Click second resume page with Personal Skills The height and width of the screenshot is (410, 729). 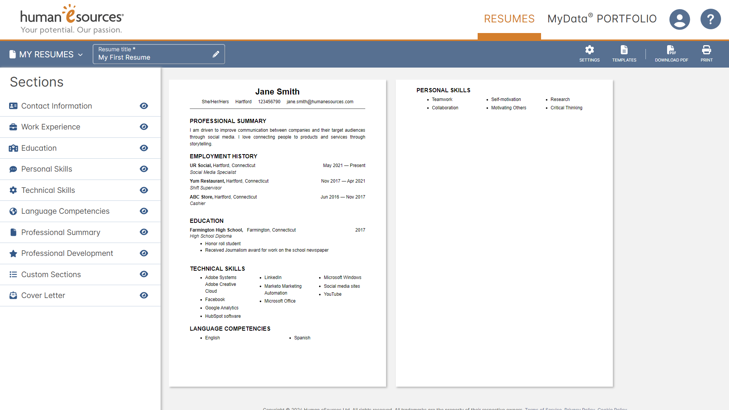[x=504, y=233]
